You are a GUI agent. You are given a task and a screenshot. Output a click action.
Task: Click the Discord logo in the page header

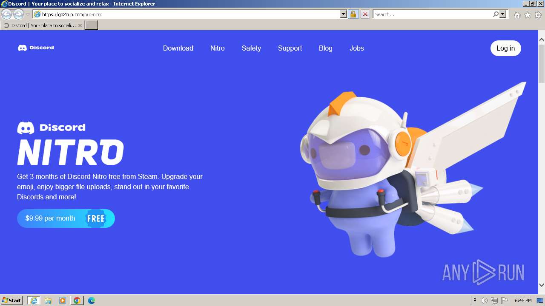pyautogui.click(x=36, y=48)
